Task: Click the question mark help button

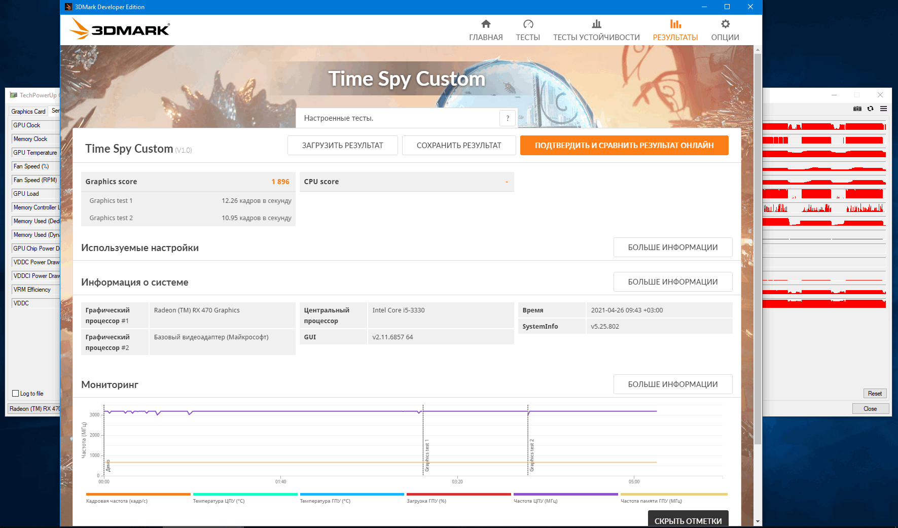Action: pyautogui.click(x=508, y=118)
